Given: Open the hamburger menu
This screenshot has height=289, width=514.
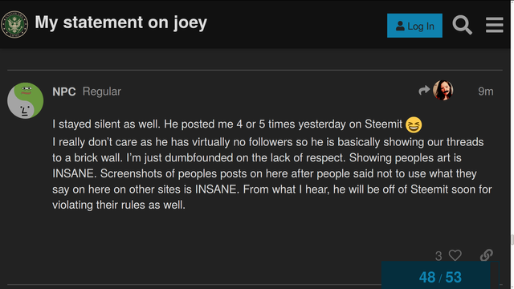Looking at the screenshot, I should click(495, 25).
